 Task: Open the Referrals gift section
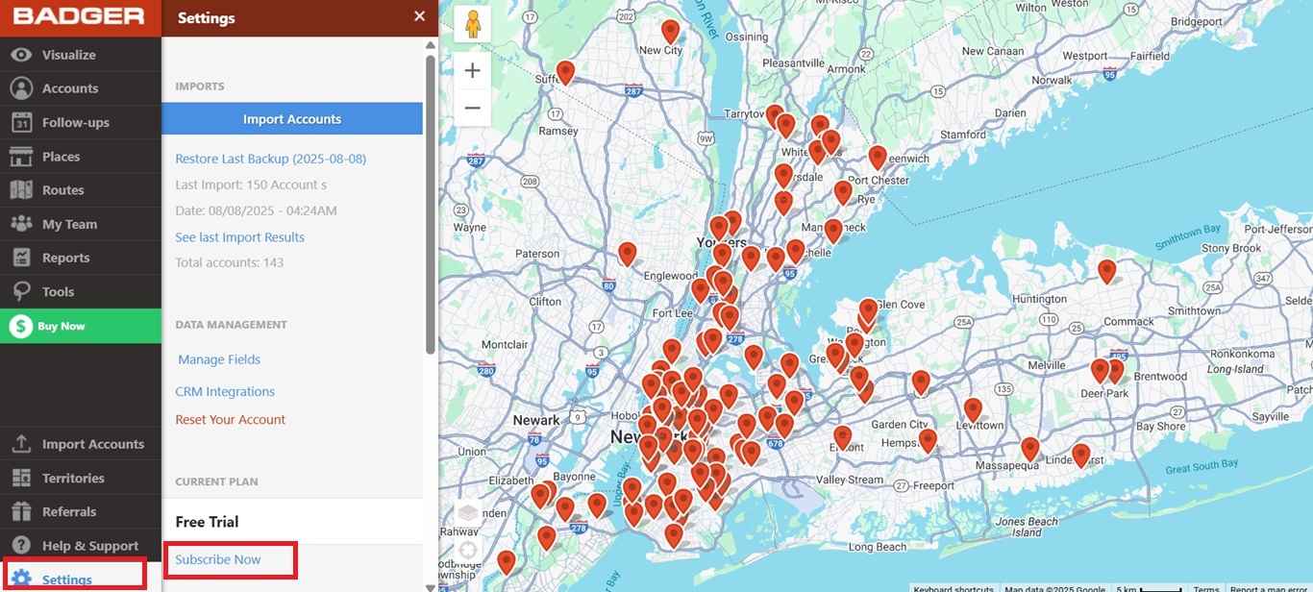point(81,511)
